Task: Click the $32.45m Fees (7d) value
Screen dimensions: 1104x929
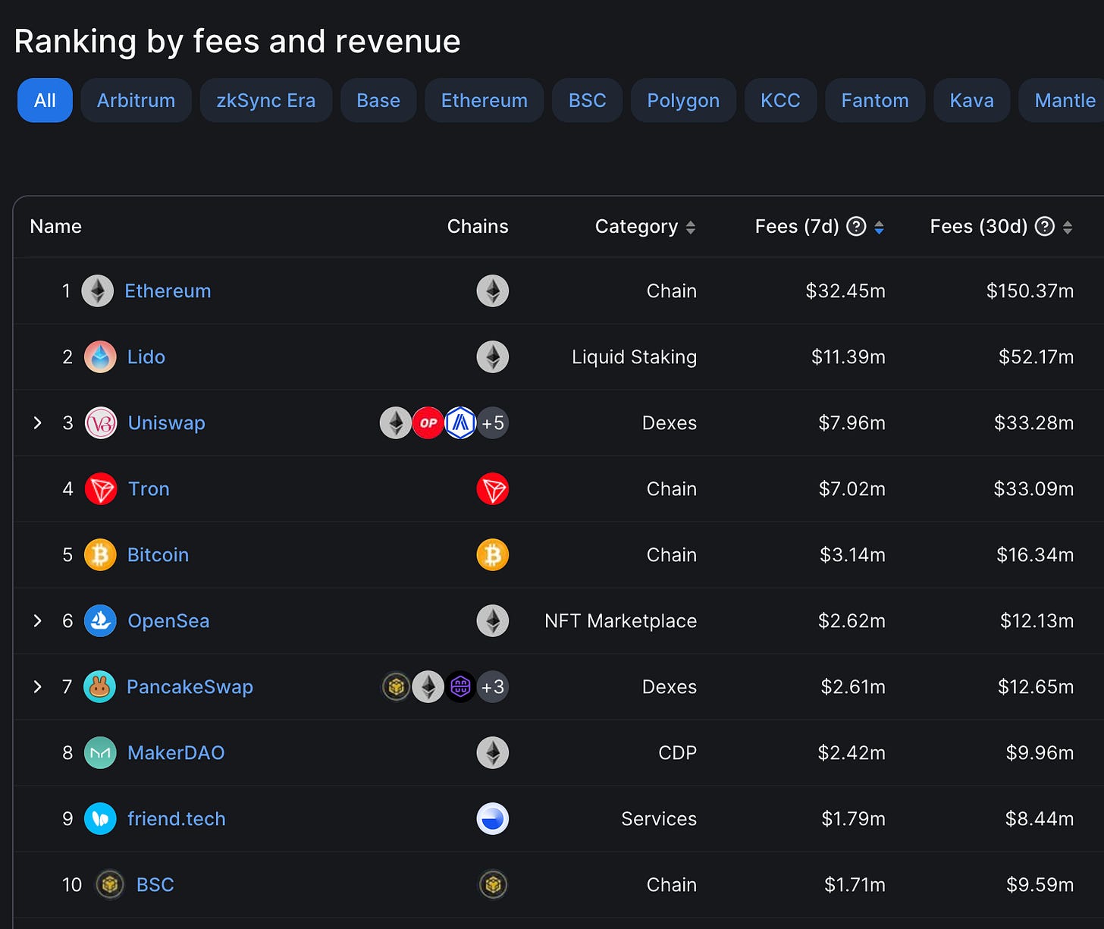Action: point(845,291)
